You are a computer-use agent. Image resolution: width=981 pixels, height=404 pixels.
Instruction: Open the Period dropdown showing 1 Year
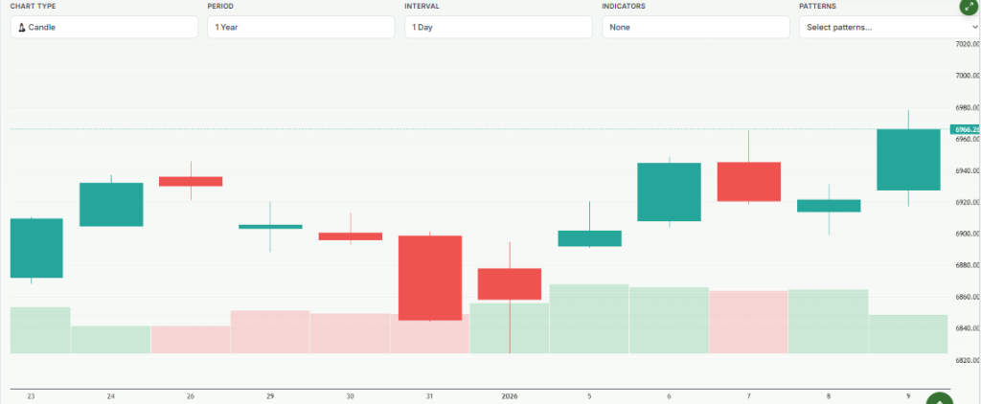(300, 28)
